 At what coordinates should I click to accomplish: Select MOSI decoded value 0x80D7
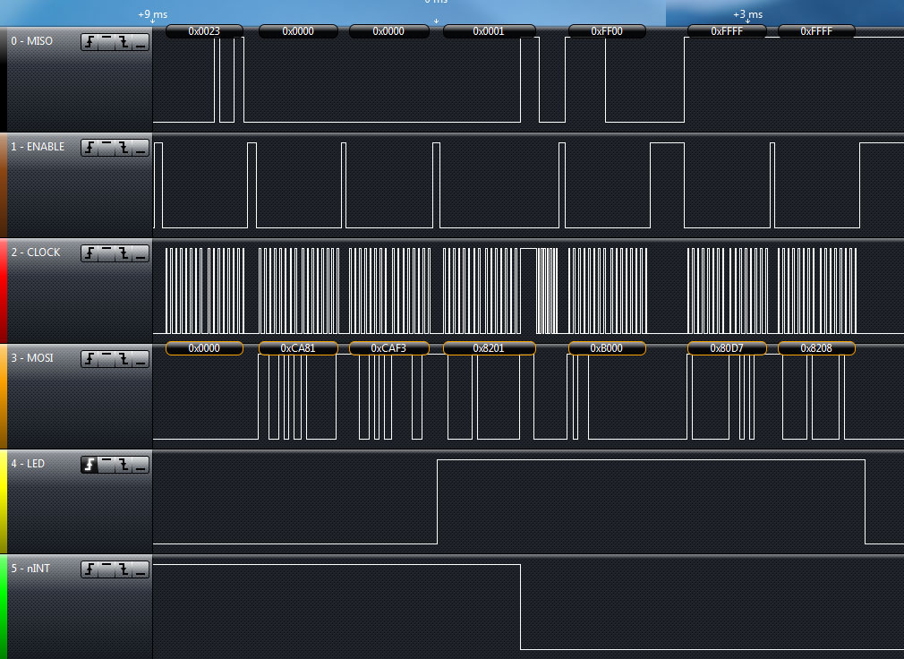[x=727, y=348]
